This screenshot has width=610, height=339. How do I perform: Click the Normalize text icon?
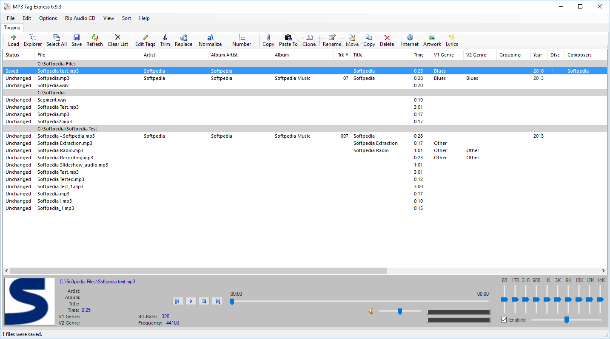pyautogui.click(x=210, y=38)
